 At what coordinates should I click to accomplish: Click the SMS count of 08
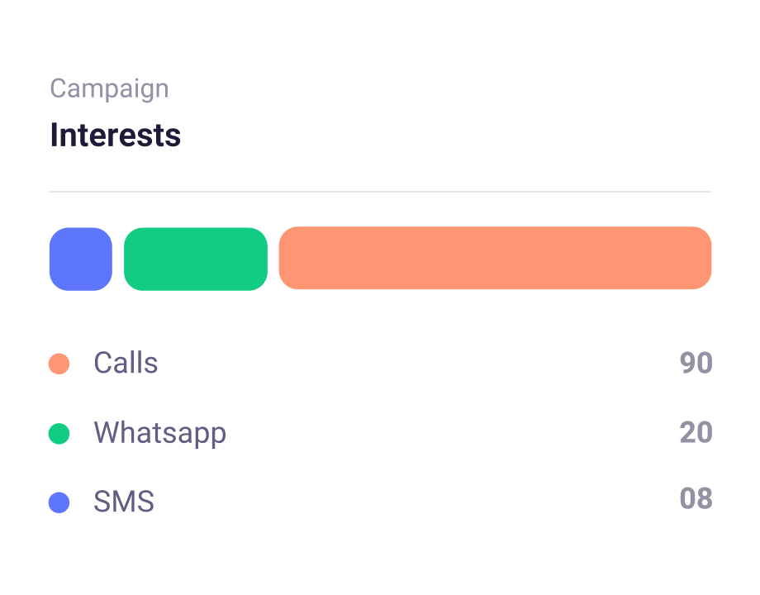point(696,499)
